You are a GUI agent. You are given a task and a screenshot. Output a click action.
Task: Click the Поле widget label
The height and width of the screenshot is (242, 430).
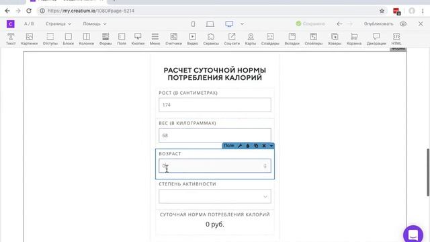(x=228, y=146)
